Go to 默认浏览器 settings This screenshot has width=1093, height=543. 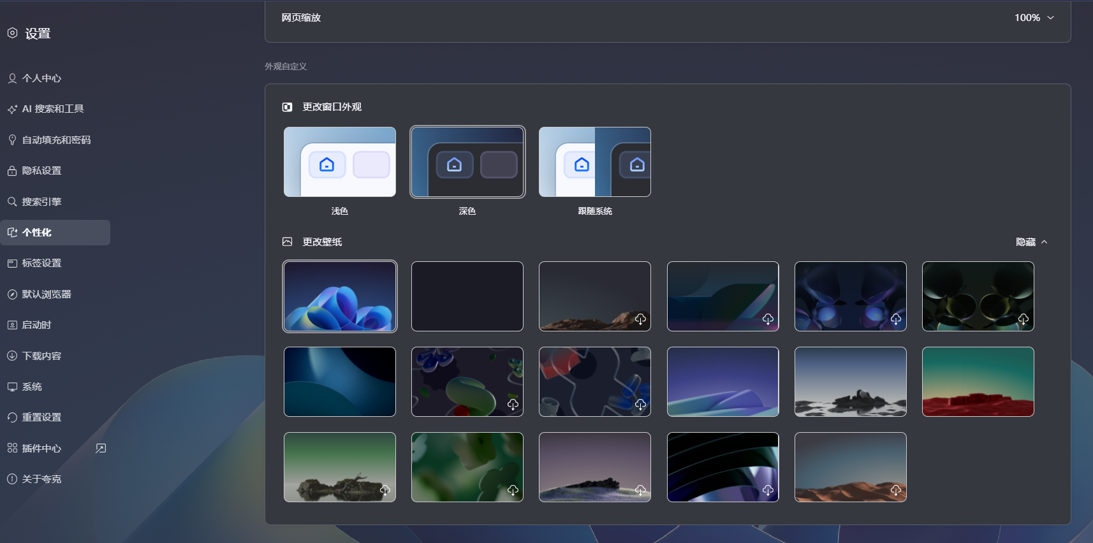[x=55, y=294]
